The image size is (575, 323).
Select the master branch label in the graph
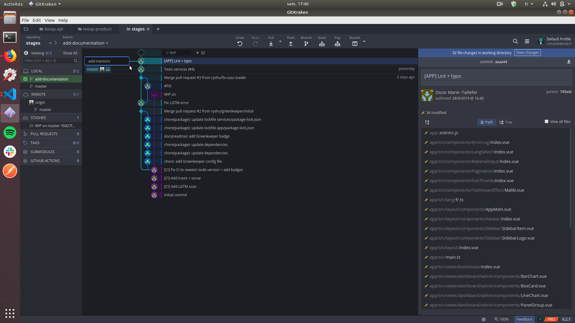coord(98,69)
